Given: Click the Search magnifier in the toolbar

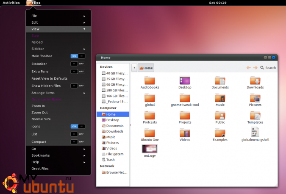Looking at the screenshot, I should (262, 68).
